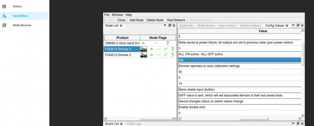Click the Add Node toolbar button
The height and width of the screenshot is (126, 314).
tap(136, 20)
